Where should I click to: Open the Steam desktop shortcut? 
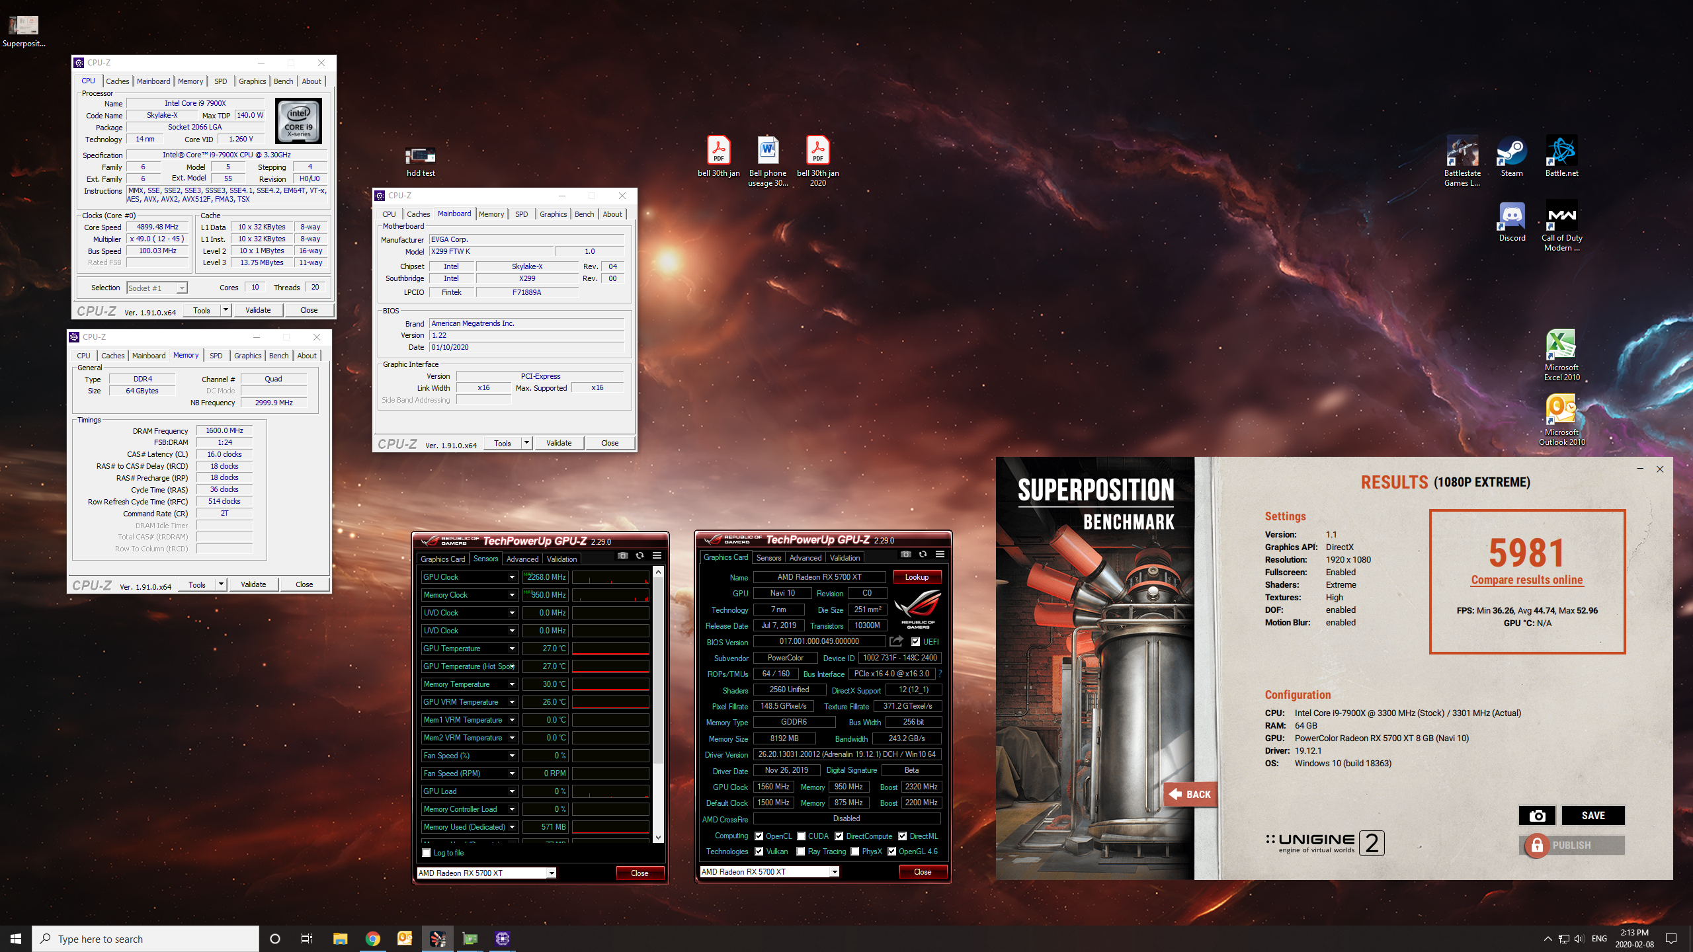point(1512,157)
